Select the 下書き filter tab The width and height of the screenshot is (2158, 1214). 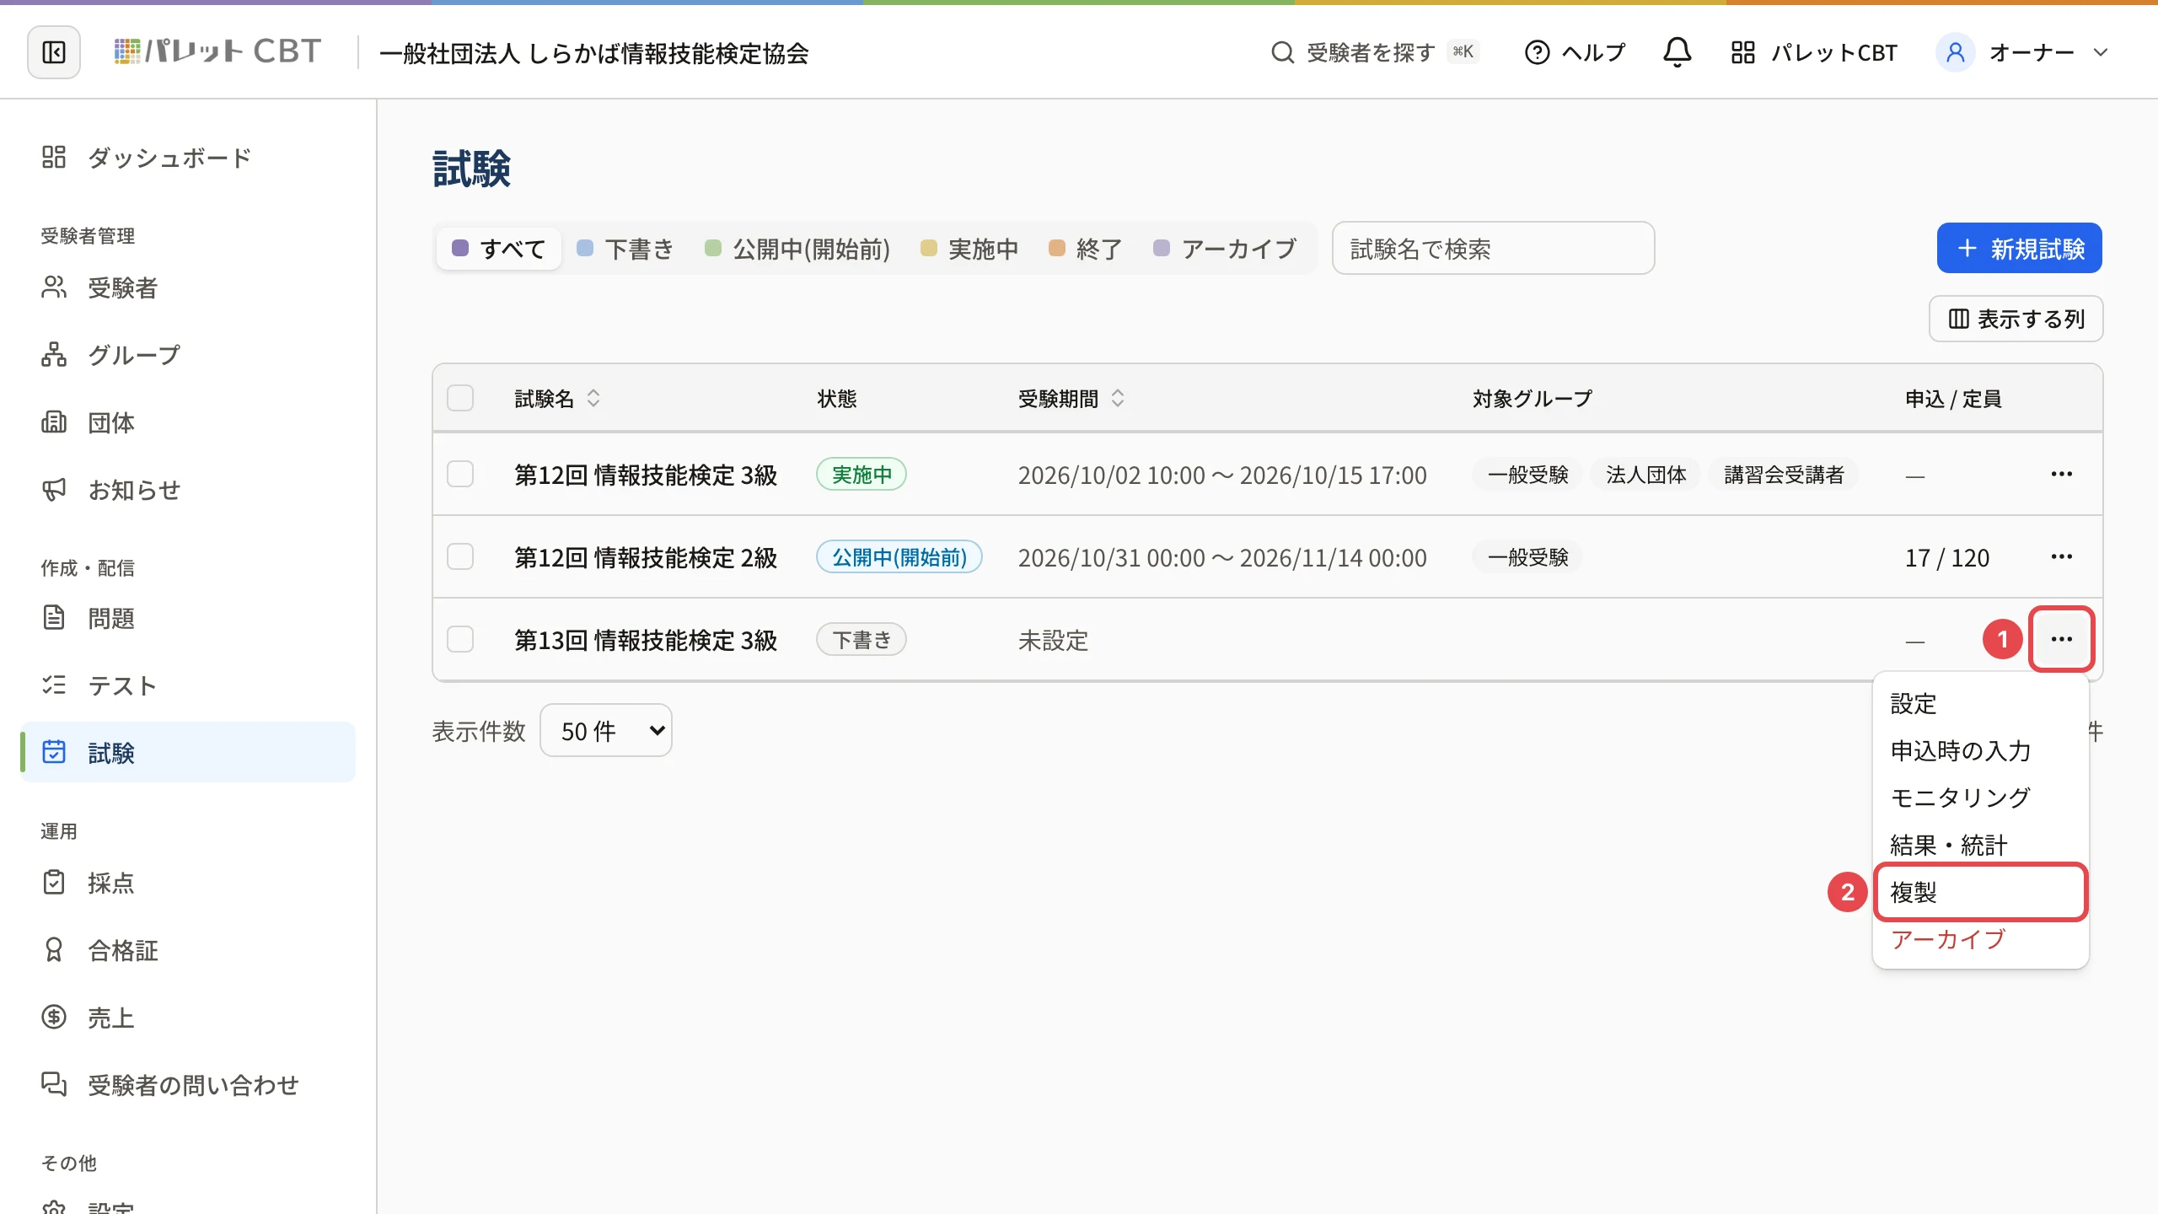pyautogui.click(x=625, y=249)
